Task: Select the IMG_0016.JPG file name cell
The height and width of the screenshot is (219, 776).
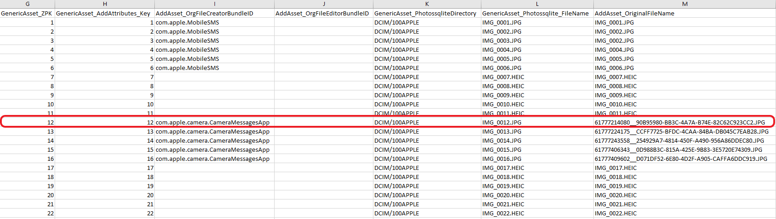Action: point(502,159)
